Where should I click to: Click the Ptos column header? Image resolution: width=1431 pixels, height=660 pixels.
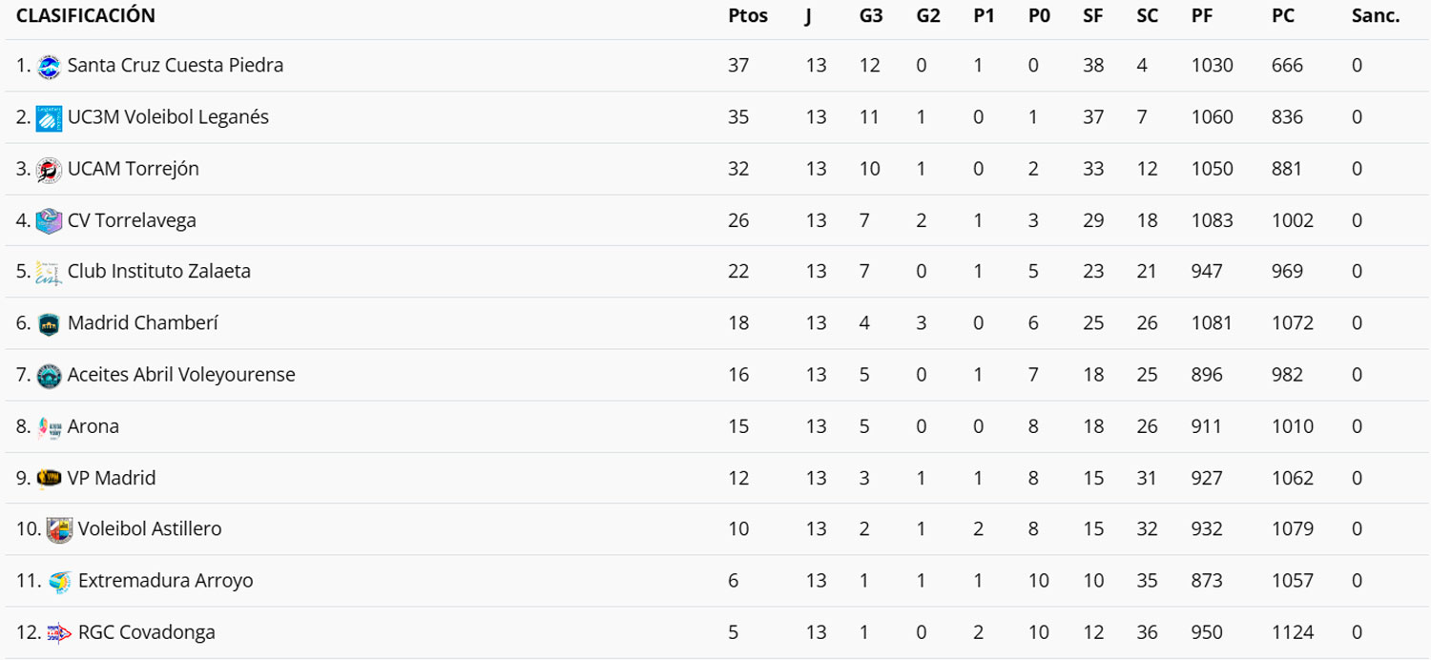click(x=747, y=16)
